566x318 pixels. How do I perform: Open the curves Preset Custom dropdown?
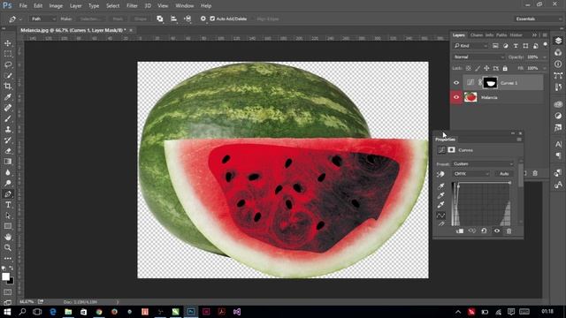click(x=483, y=163)
